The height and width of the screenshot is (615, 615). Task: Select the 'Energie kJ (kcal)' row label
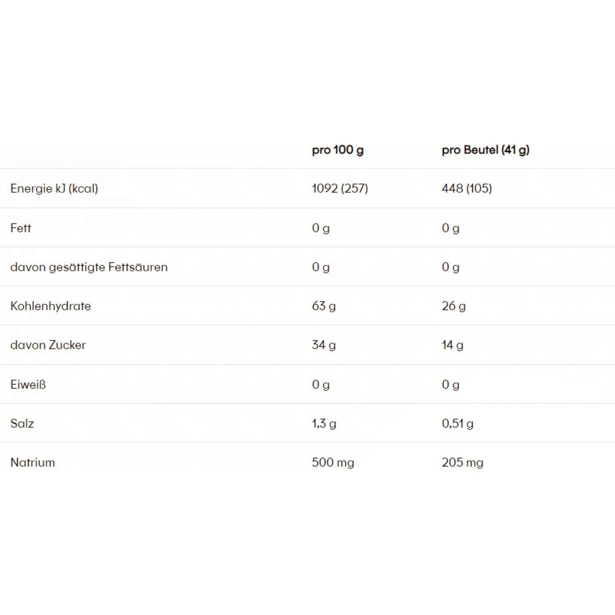(x=54, y=189)
